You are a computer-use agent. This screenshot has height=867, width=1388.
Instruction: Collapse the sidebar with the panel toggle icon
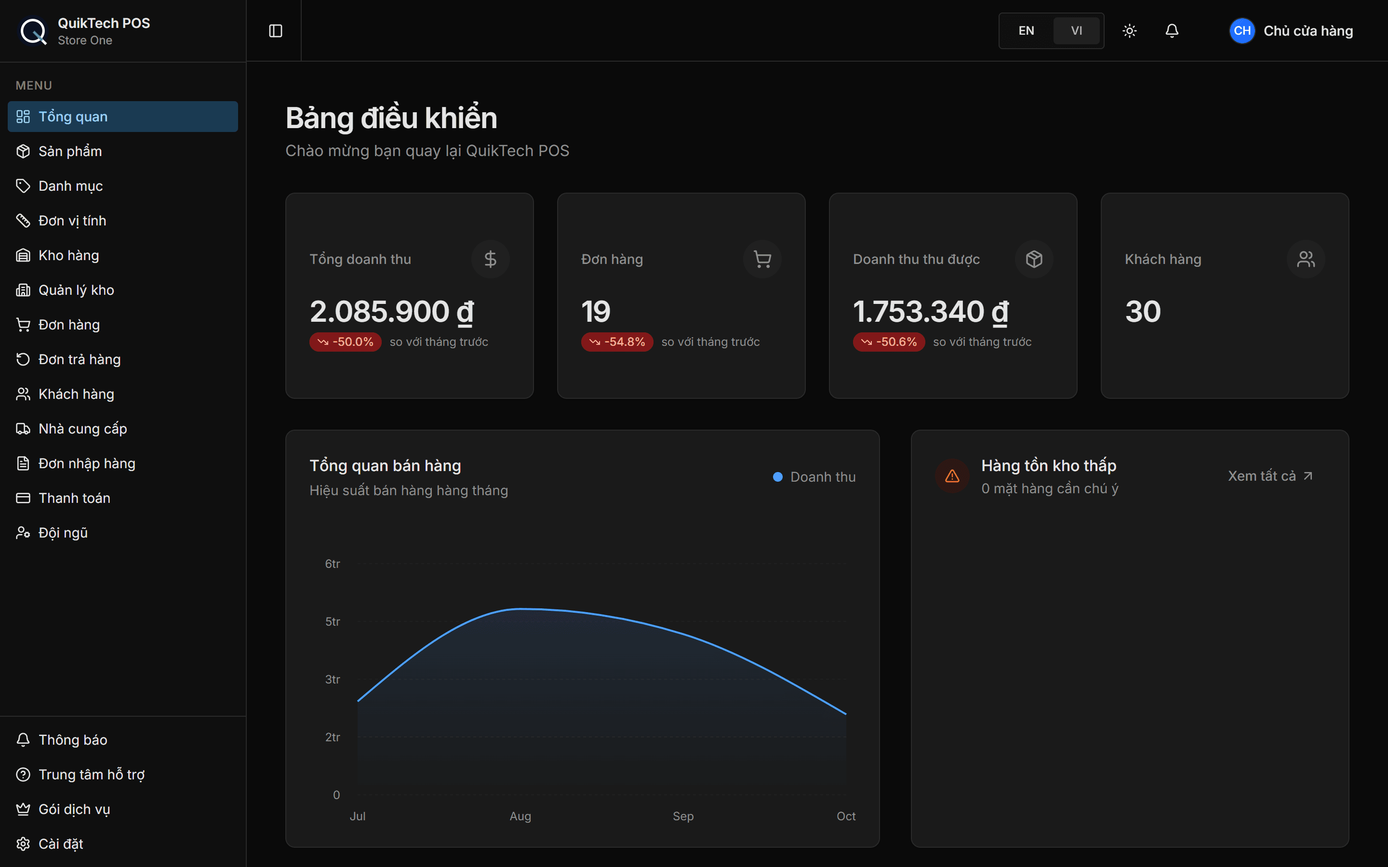275,31
